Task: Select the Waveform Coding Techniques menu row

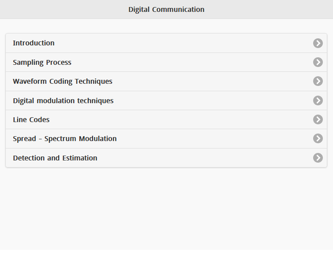Action: tap(166, 82)
